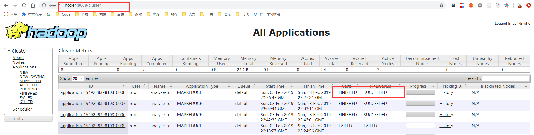Click the colorful pinwheel extension icon
The height and width of the screenshot is (135, 534).
pyautogui.click(x=507, y=5)
